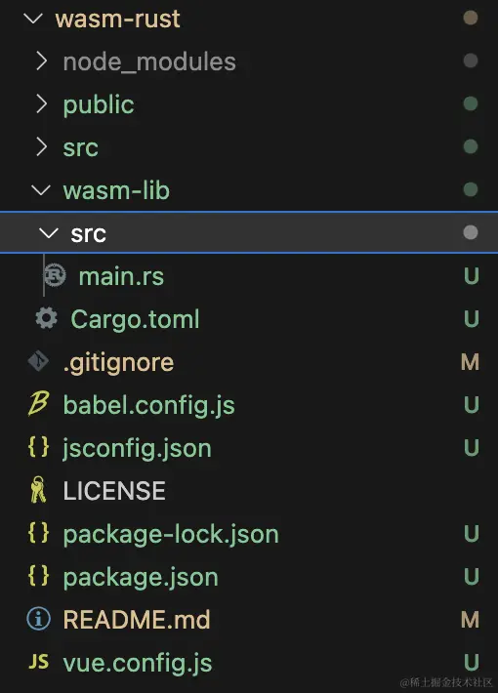Click the braces icon beside jsconfig.json
This screenshot has height=693, width=498.
pyautogui.click(x=38, y=447)
